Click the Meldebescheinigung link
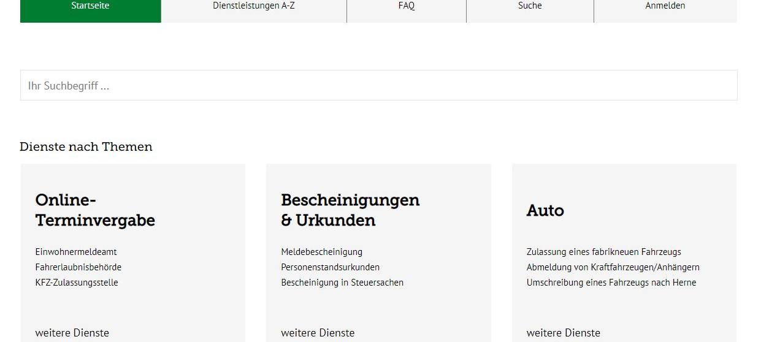This screenshot has width=761, height=342. (322, 252)
